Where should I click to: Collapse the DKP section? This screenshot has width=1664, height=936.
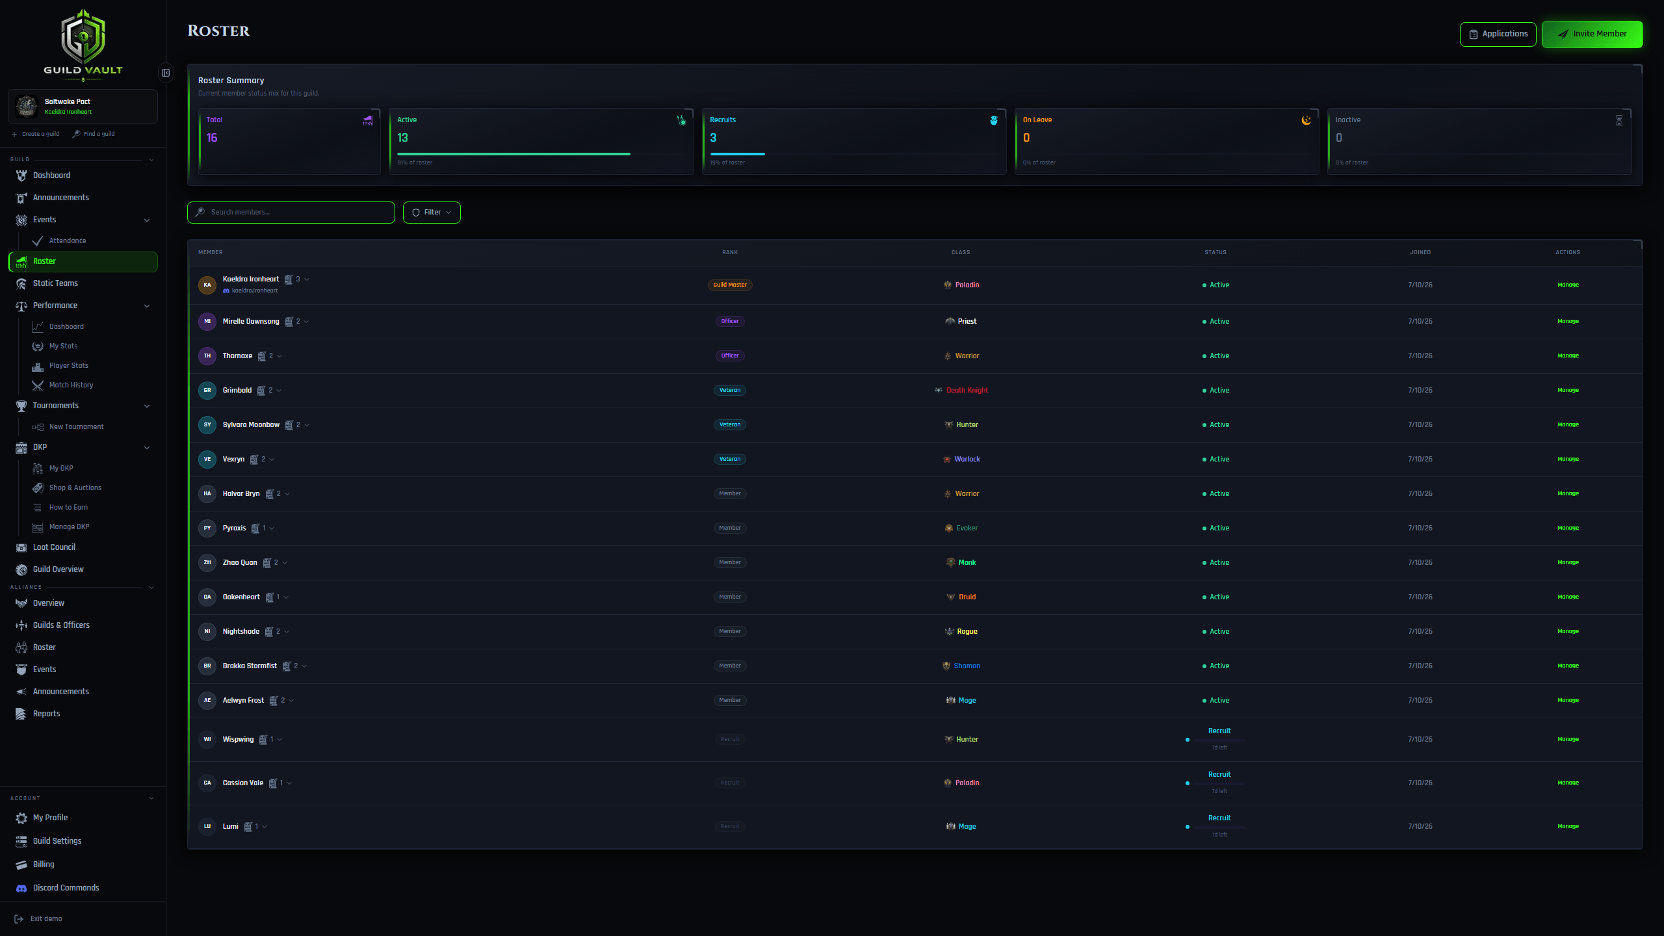click(147, 448)
